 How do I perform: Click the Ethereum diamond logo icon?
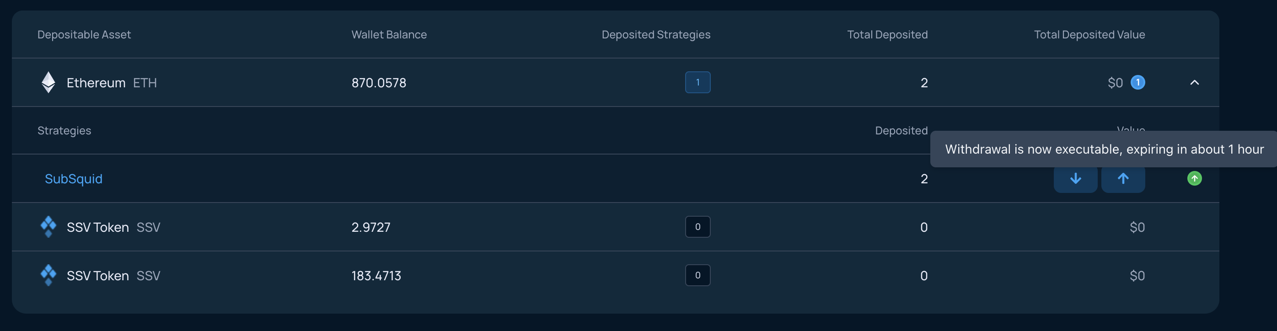(48, 82)
